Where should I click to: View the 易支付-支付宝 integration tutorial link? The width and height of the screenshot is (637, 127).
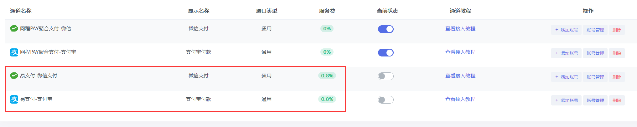[x=460, y=99]
